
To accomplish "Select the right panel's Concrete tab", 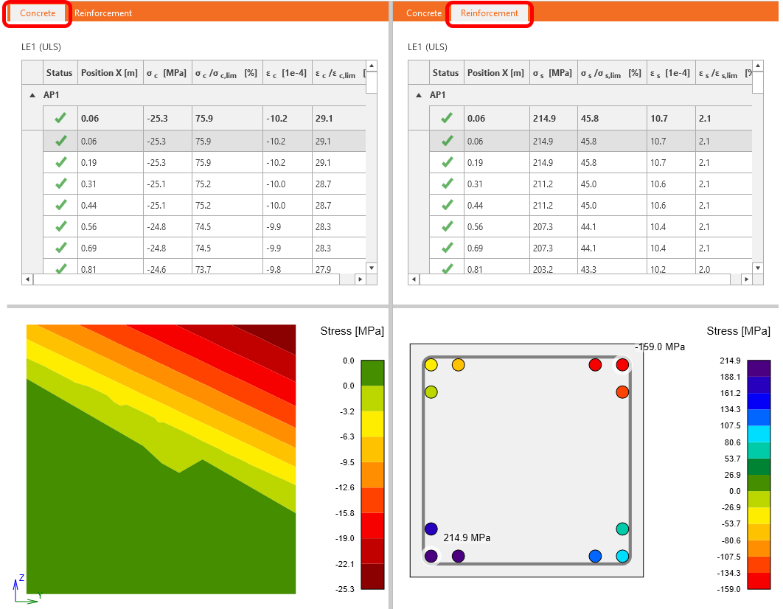I will pos(424,13).
